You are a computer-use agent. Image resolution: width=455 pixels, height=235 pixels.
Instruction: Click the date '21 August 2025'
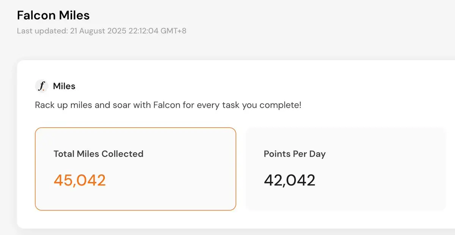click(96, 31)
